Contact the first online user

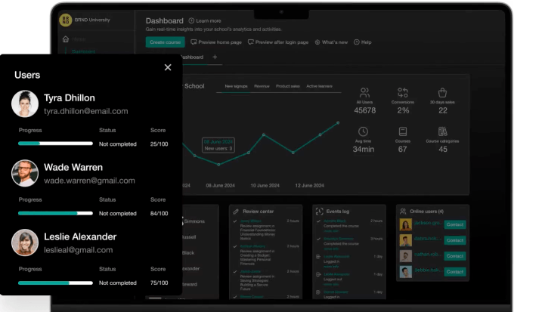pos(454,224)
